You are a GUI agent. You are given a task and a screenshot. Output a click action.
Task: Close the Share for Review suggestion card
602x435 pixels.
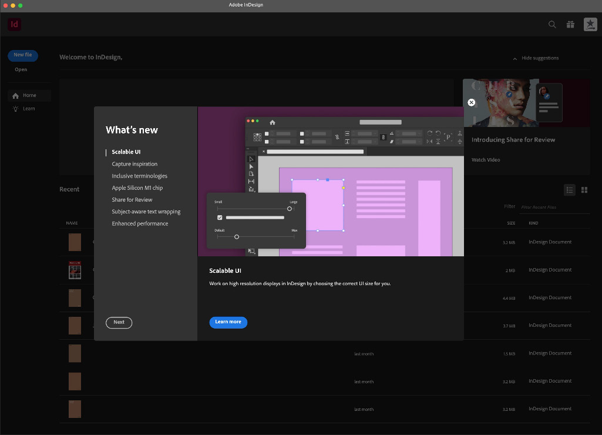[x=472, y=103]
